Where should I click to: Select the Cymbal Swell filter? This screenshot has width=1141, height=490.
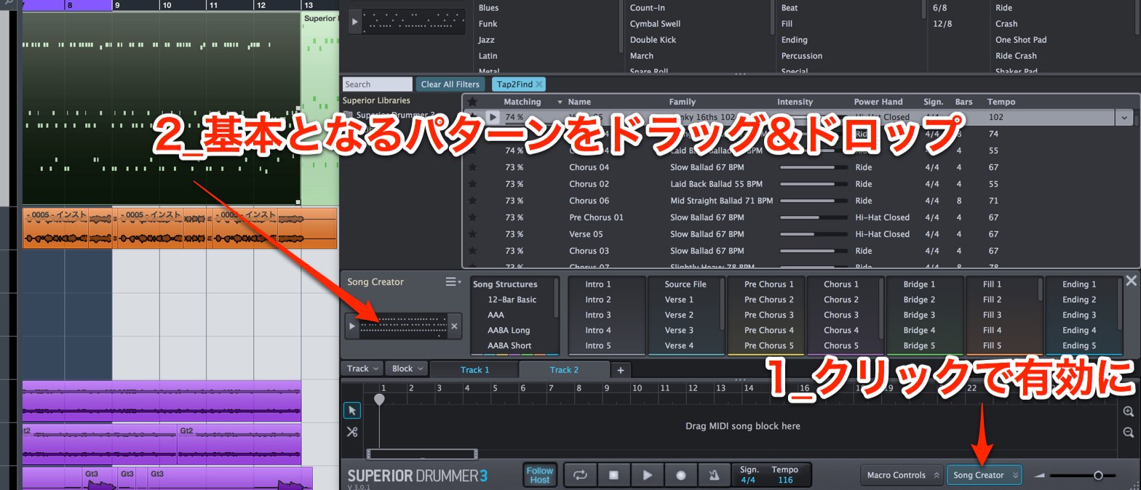(655, 24)
